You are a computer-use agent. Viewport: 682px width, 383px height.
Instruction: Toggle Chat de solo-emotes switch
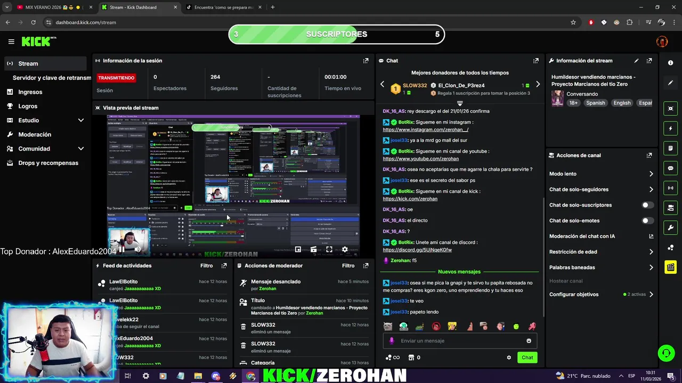click(x=647, y=220)
